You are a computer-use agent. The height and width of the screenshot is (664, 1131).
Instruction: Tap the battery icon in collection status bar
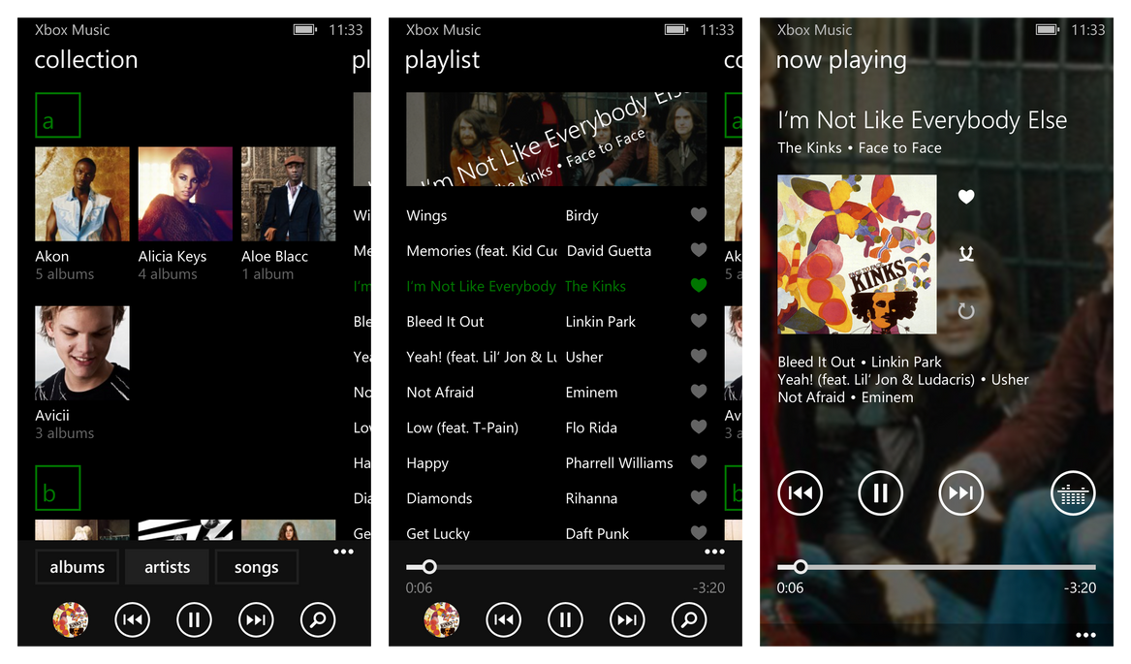click(305, 30)
